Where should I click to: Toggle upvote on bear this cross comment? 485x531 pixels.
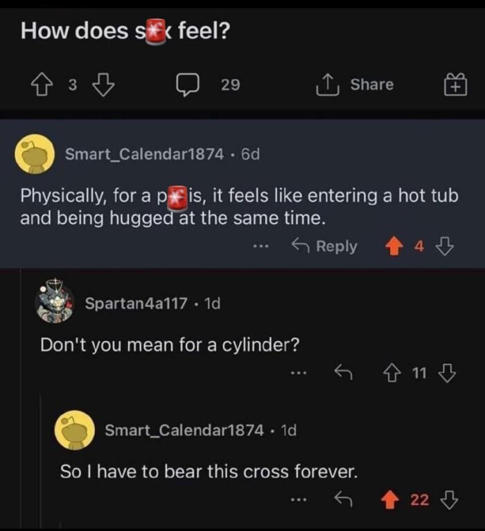(392, 500)
